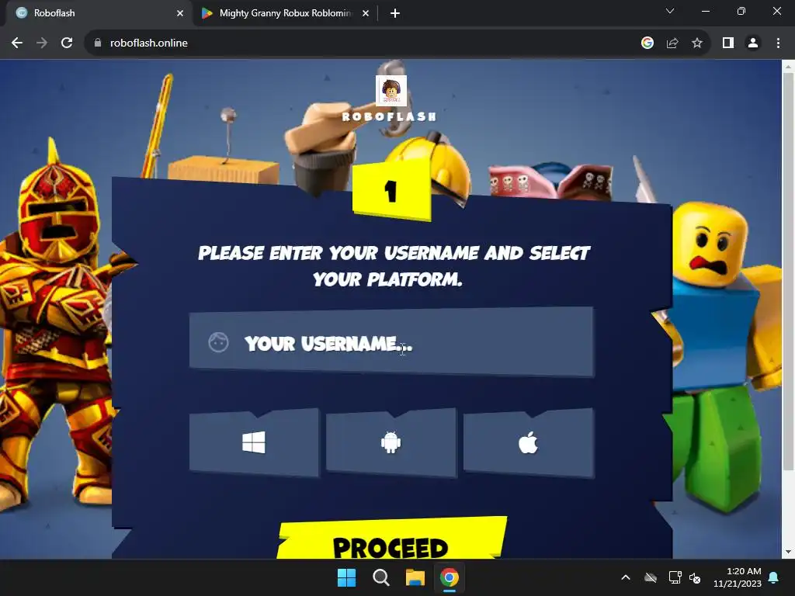795x596 pixels.
Task: Click the ROBOFLASH title text
Action: coord(390,117)
